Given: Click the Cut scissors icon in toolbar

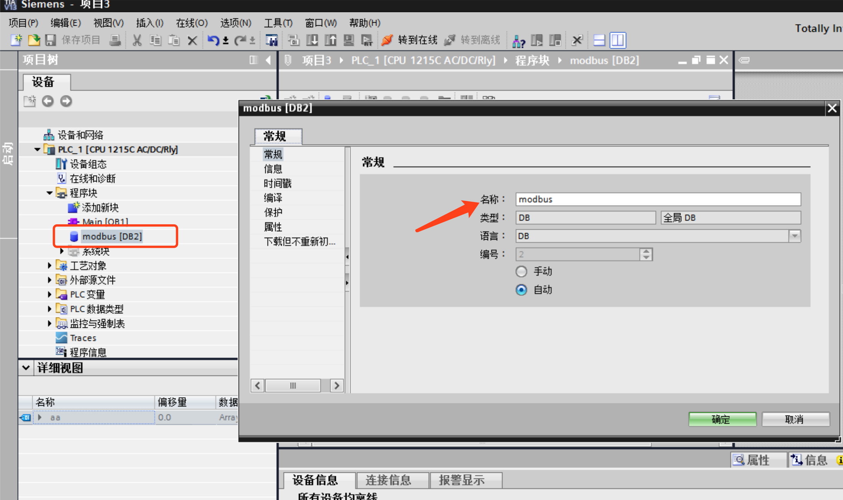Looking at the screenshot, I should (137, 40).
